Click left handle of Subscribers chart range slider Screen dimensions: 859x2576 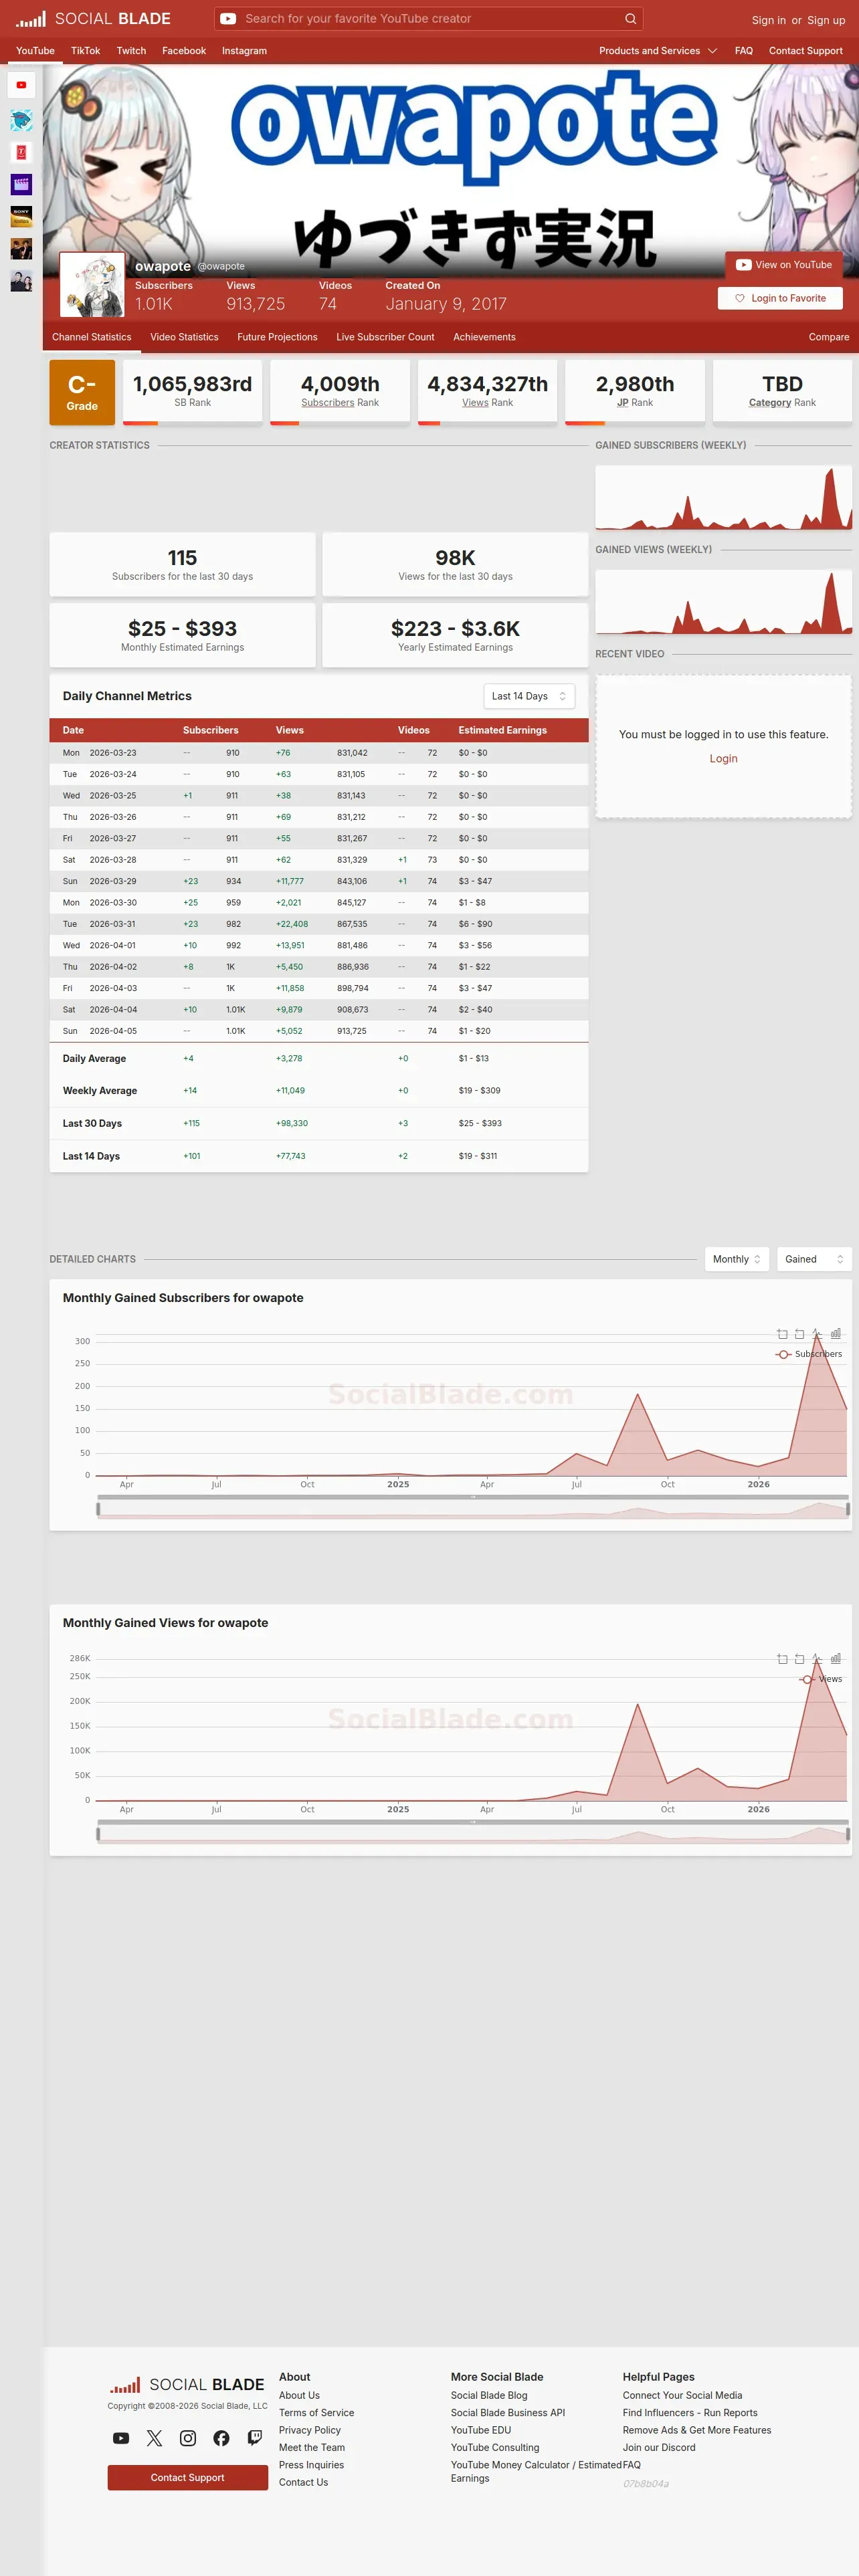98,1509
